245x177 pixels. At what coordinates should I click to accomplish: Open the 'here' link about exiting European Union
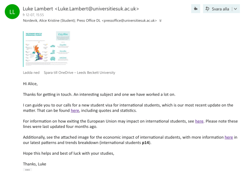coord(199,121)
